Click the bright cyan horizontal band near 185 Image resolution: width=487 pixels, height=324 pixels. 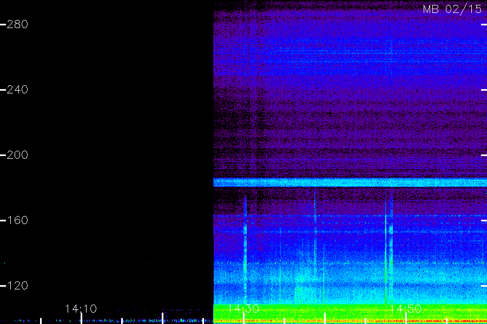coord(350,183)
